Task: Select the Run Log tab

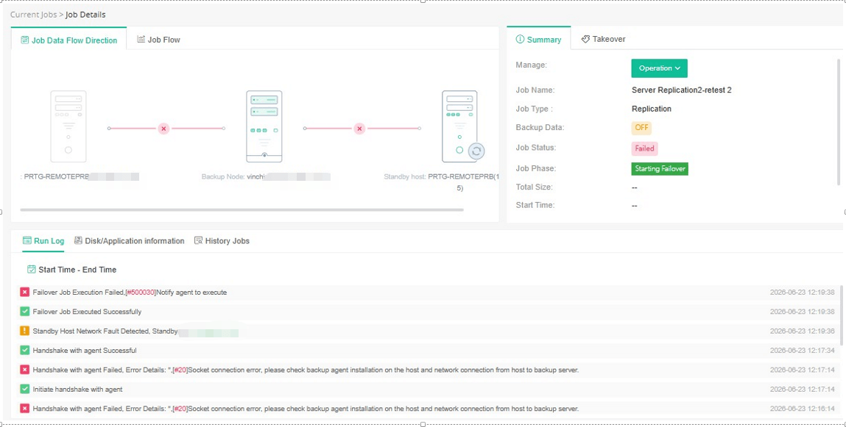Action: pos(43,240)
